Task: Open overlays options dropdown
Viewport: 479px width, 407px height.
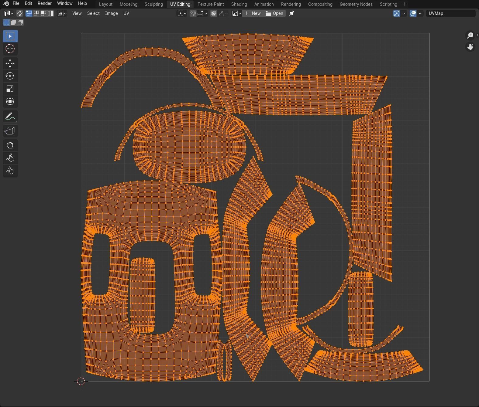Action: pos(420,13)
